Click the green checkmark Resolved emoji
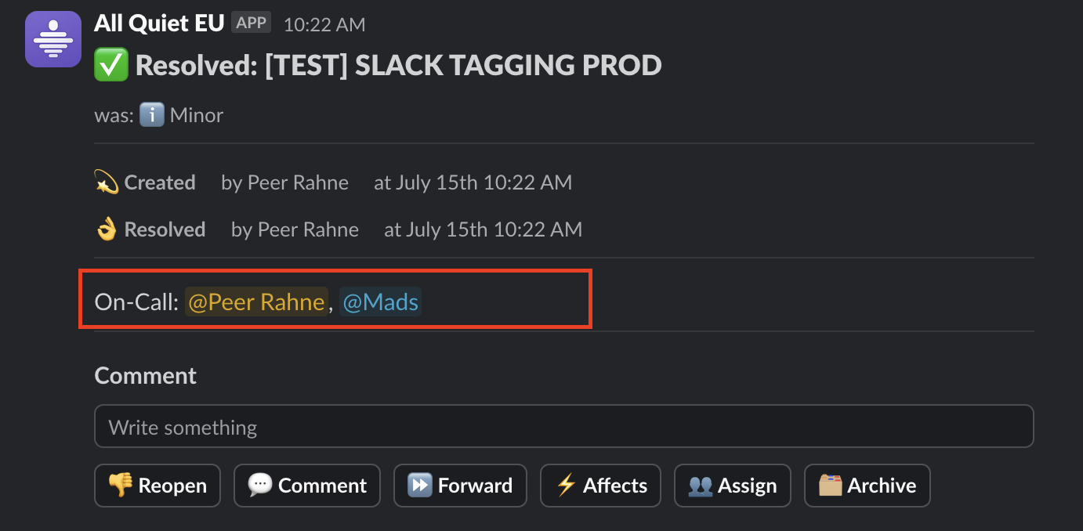 click(x=111, y=65)
